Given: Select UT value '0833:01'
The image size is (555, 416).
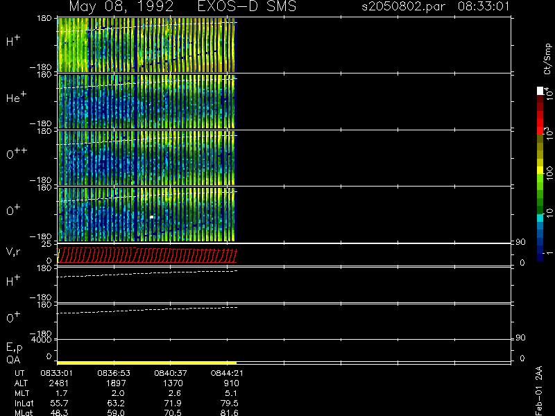Looking at the screenshot, I should (57, 373).
